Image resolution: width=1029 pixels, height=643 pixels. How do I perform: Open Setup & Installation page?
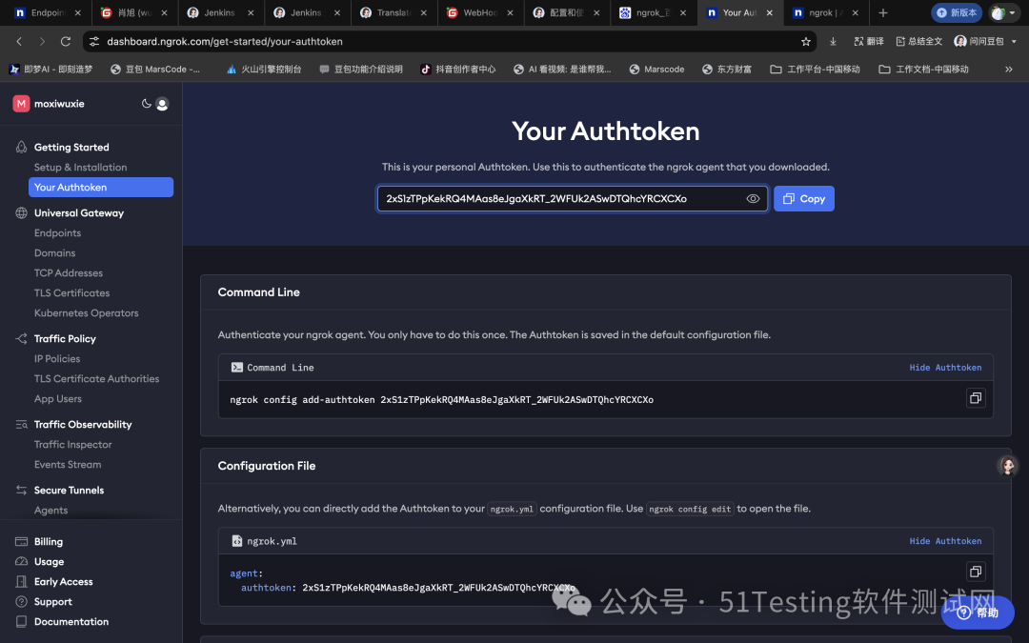click(81, 168)
